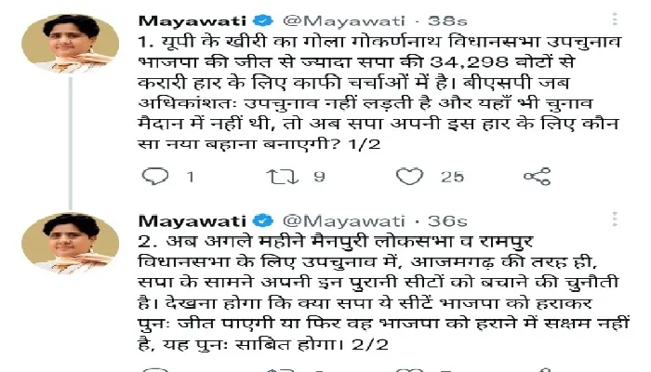Reply to the first Mayawati tweet
This screenshot has height=372, width=651.
tap(155, 176)
